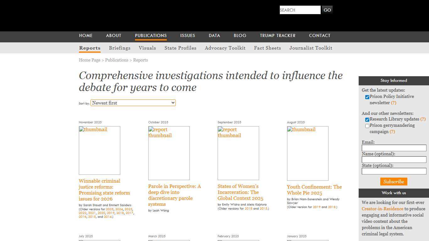Open the Newest first sort dropdown
429x241 pixels.
click(133, 103)
